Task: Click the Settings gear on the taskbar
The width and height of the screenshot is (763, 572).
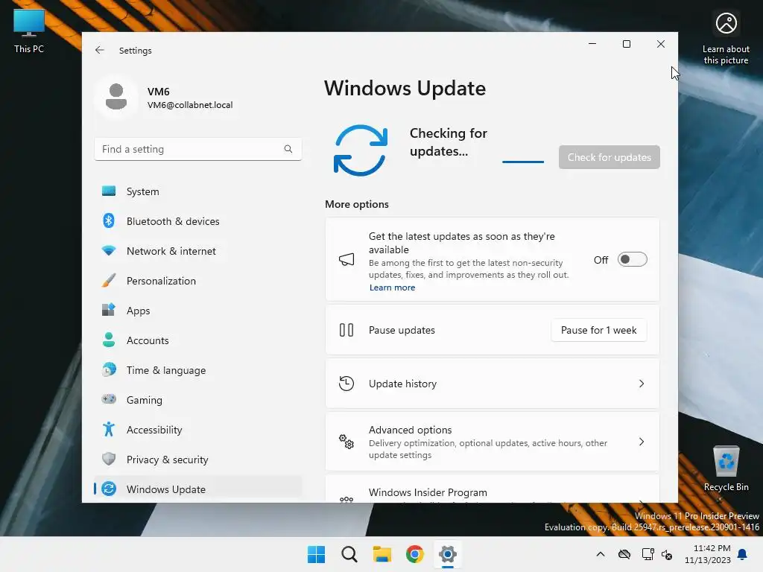Action: point(448,554)
